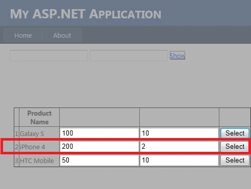Click the HTC Mobile field showing 50

pos(99,160)
